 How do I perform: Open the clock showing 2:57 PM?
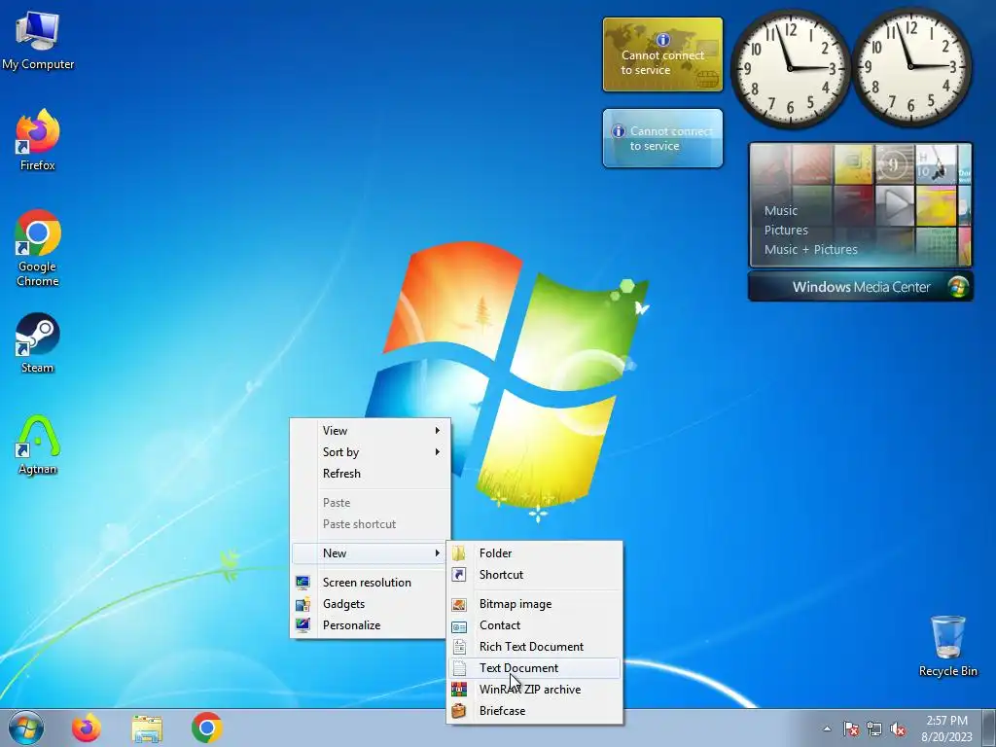946,729
